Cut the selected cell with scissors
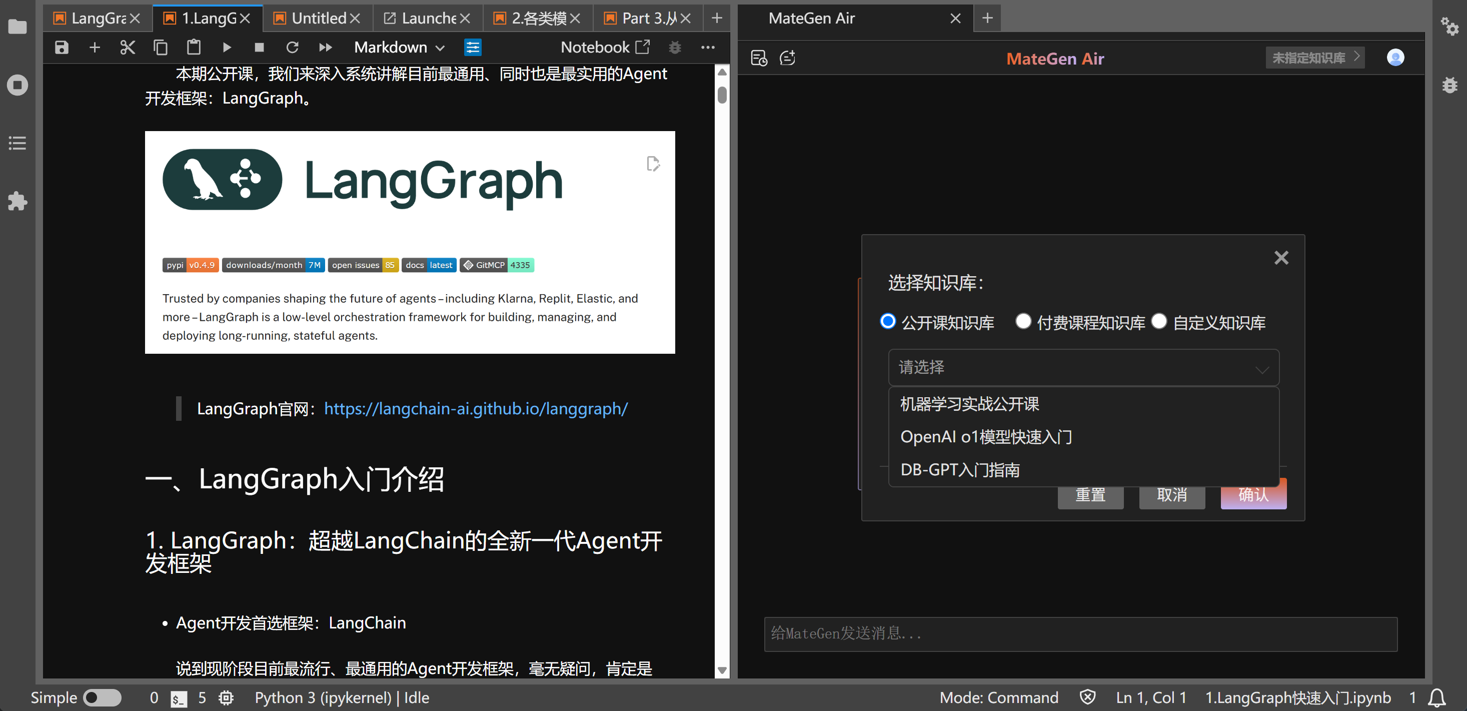This screenshot has height=711, width=1467. (x=128, y=48)
